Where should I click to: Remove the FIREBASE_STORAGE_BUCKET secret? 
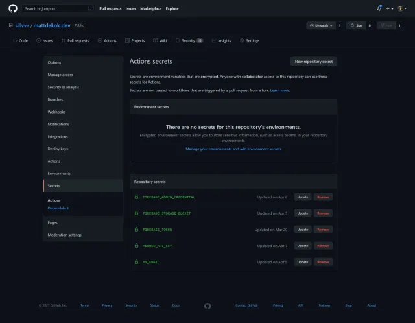(x=323, y=213)
